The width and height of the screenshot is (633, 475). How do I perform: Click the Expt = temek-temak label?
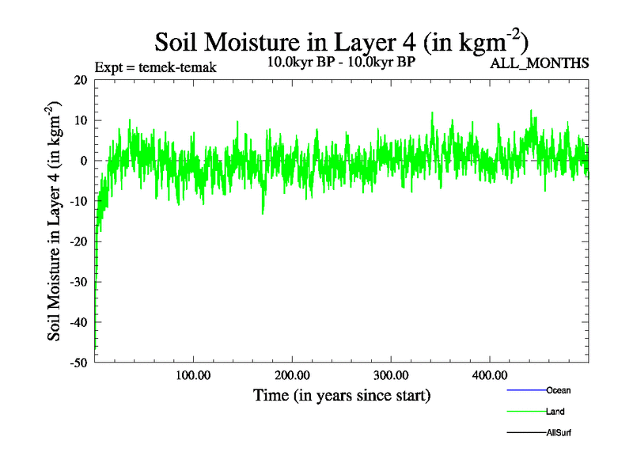click(x=155, y=67)
